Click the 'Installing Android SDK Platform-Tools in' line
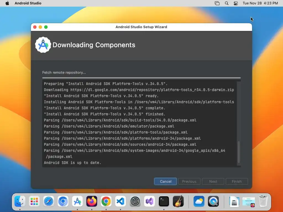 click(139, 102)
